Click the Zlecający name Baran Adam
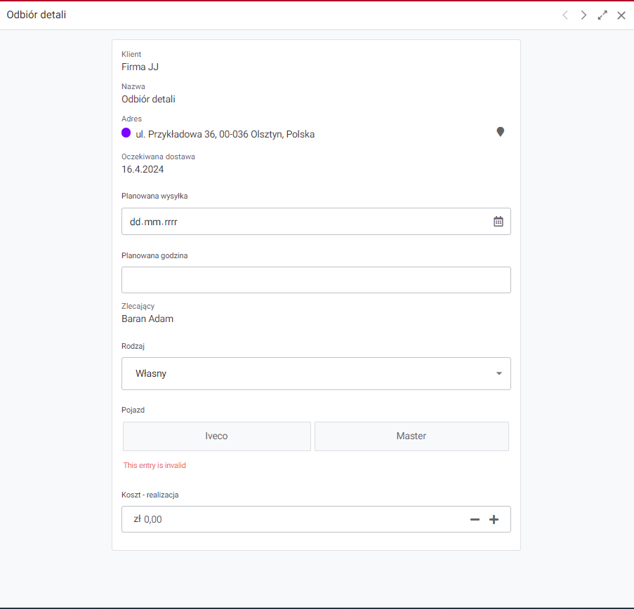Screen dimensions: 634x609 click(x=147, y=319)
